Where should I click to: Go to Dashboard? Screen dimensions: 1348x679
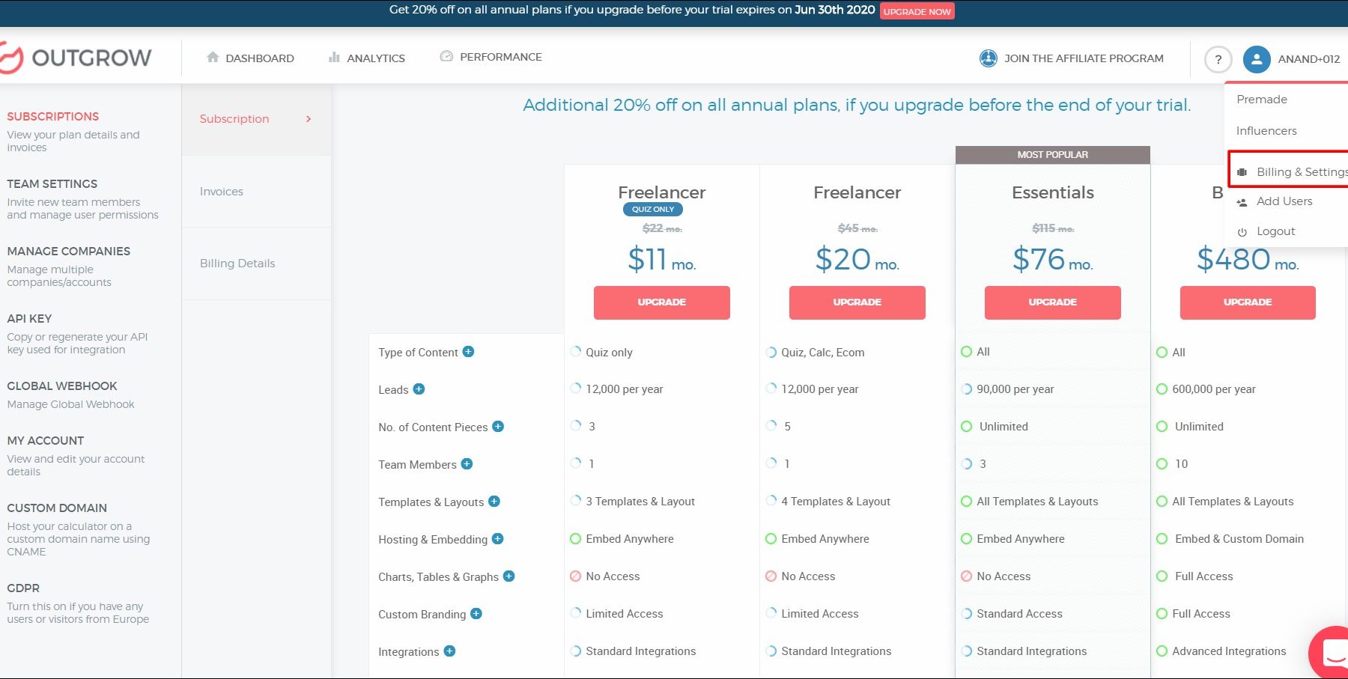coord(250,58)
